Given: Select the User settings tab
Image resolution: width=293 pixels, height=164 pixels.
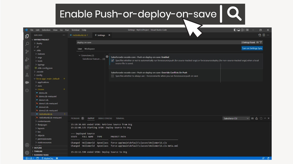Looking at the screenshot, I should (x=80, y=49).
